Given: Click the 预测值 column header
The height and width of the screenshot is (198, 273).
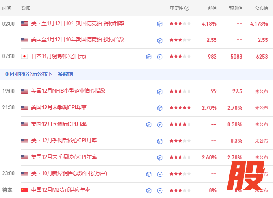Looking at the screenshot, I should tap(236, 8).
